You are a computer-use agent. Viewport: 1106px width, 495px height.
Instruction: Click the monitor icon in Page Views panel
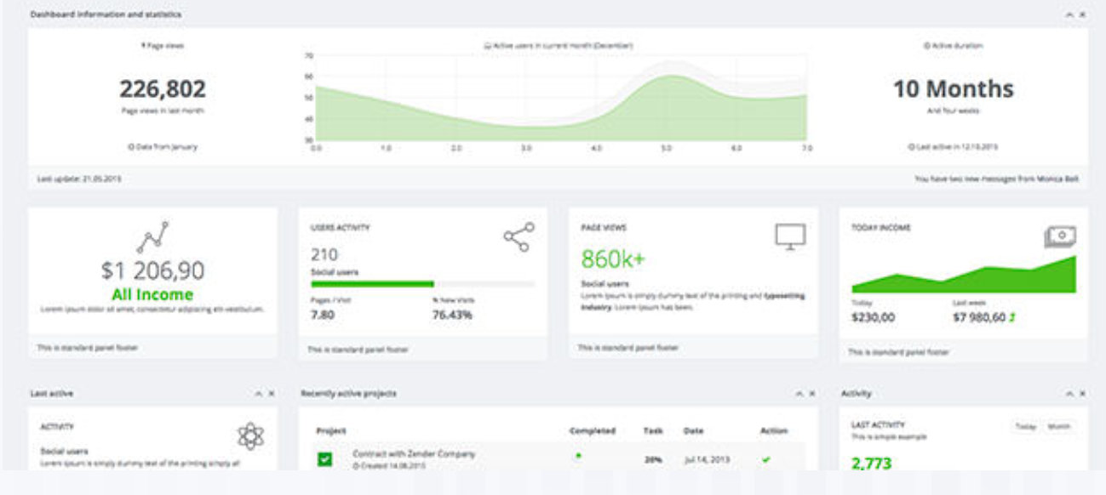pyautogui.click(x=789, y=236)
